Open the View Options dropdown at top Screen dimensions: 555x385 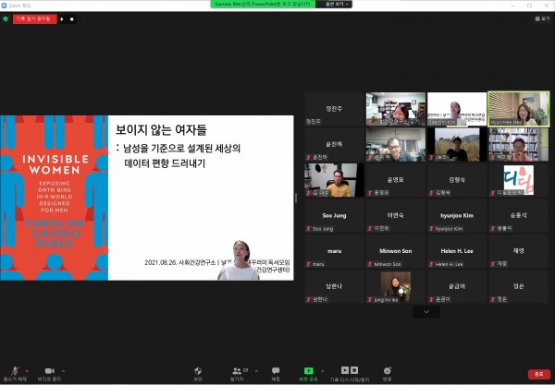[334, 5]
